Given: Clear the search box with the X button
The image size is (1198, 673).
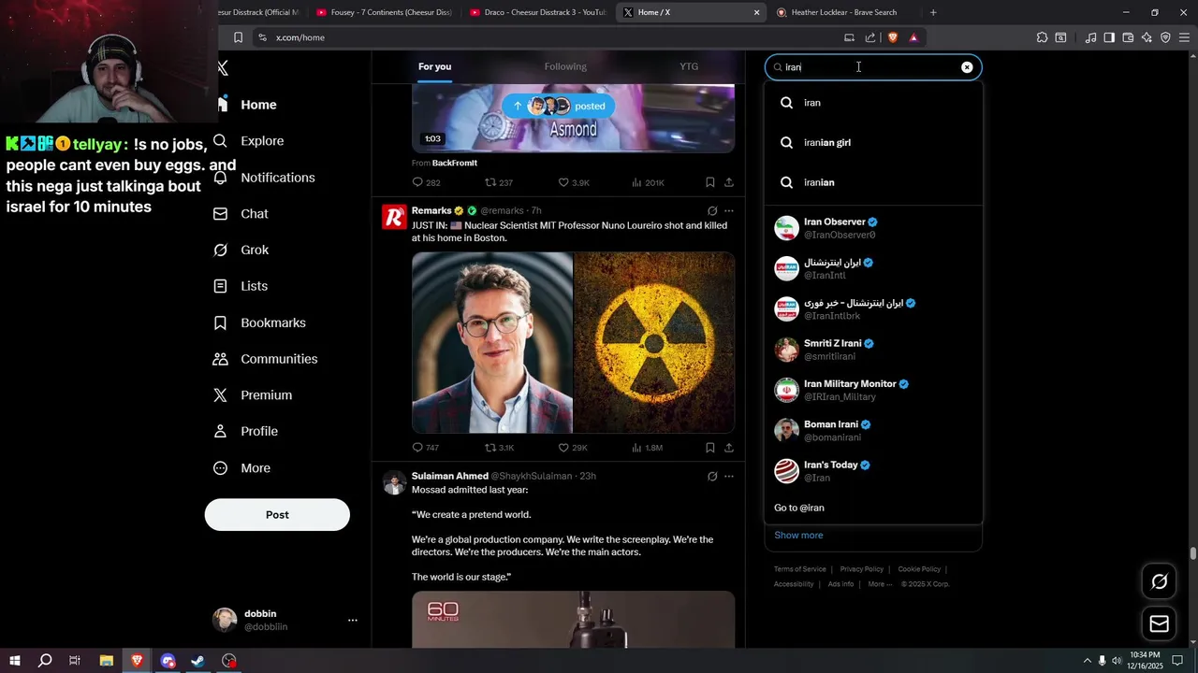Looking at the screenshot, I should point(967,67).
